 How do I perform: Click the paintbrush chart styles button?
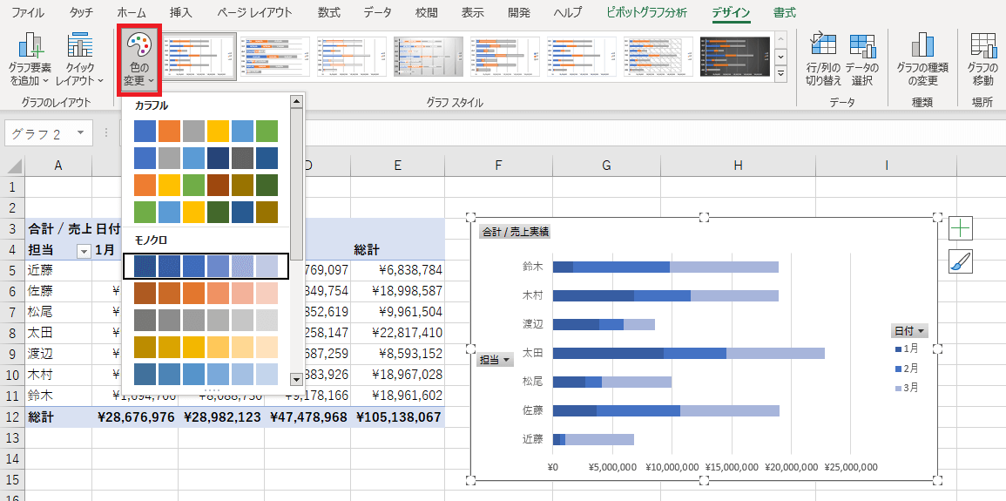coord(961,261)
